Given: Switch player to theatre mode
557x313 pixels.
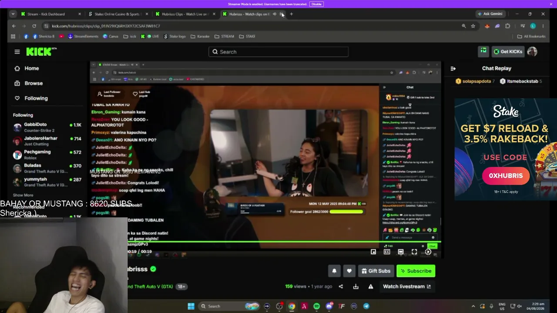Looking at the screenshot, I should (x=401, y=252).
